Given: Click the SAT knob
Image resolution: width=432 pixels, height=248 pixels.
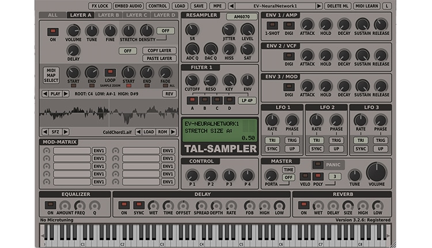Looking at the screenshot, I should [248, 49].
